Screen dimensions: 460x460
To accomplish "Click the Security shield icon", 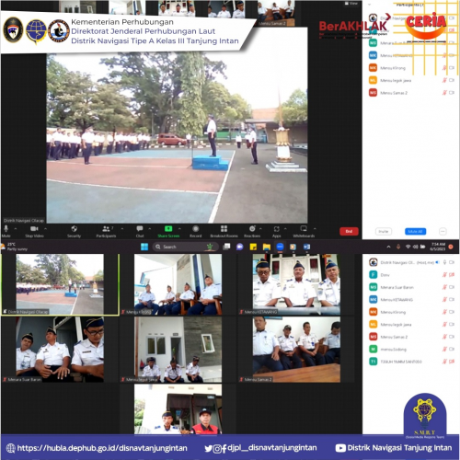I will click(74, 229).
